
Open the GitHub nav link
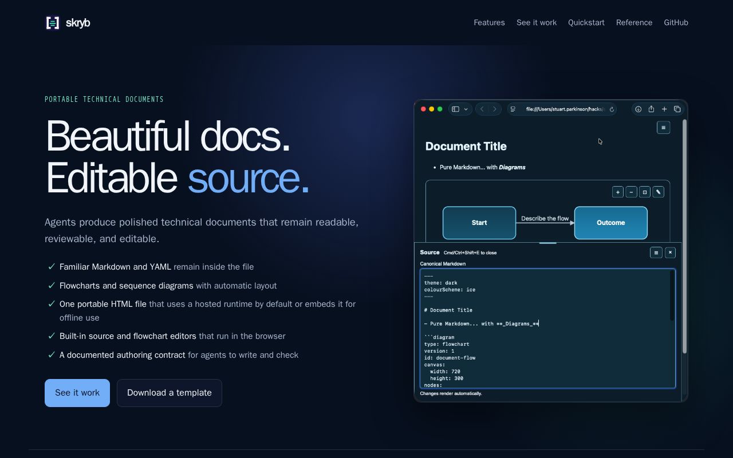pos(676,23)
